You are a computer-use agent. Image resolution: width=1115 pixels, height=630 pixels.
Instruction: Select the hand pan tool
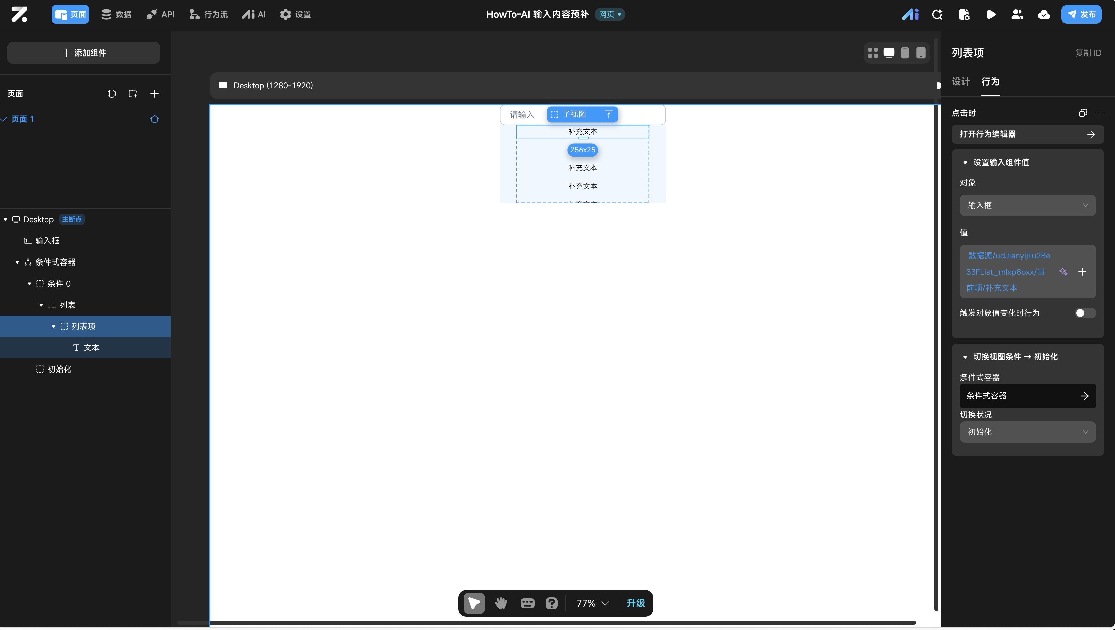[501, 603]
